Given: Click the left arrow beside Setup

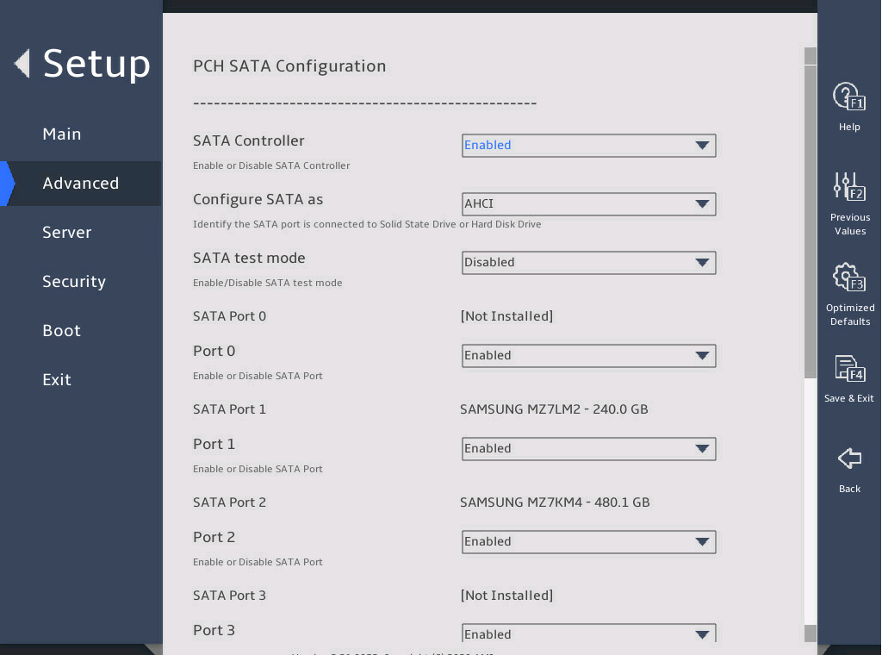Looking at the screenshot, I should [22, 63].
